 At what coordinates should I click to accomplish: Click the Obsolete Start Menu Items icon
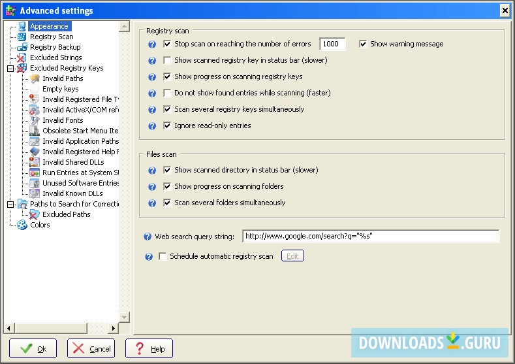35,131
